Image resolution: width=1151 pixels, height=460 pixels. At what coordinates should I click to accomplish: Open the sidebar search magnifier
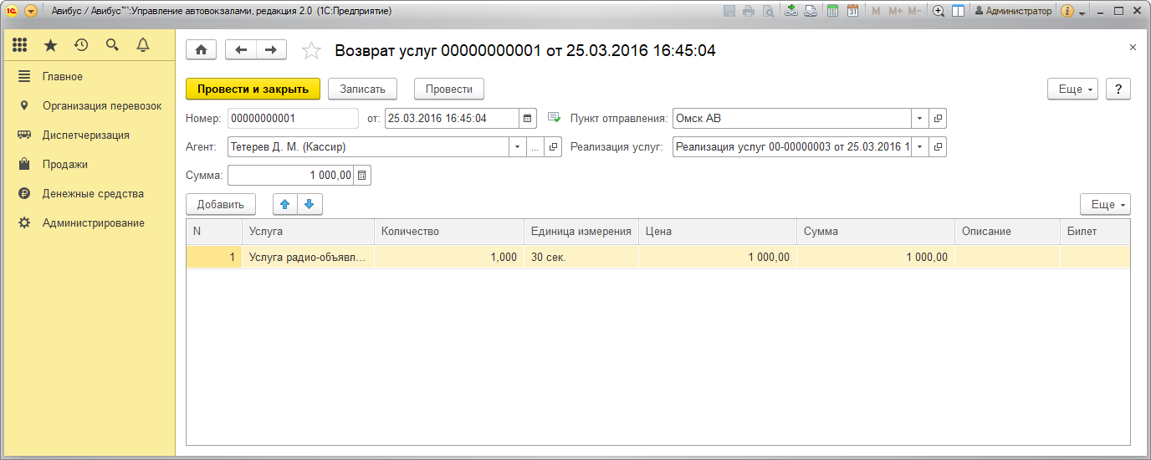[x=112, y=45]
